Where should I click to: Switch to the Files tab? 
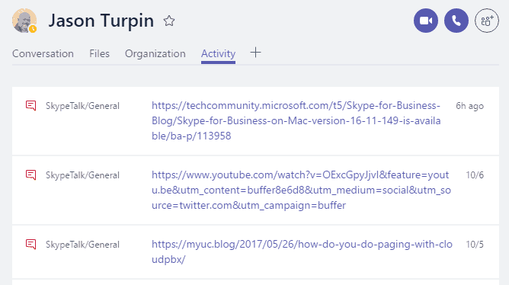[99, 53]
